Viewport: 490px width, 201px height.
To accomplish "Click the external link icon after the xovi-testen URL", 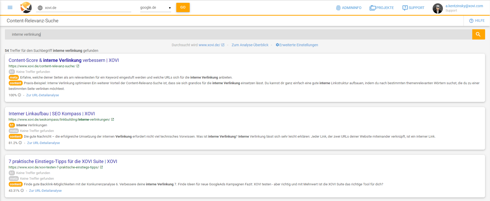I will [101, 167].
